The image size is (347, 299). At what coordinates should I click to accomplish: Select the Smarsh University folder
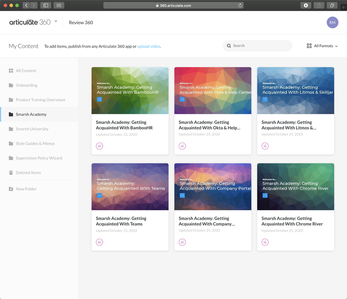(x=32, y=129)
